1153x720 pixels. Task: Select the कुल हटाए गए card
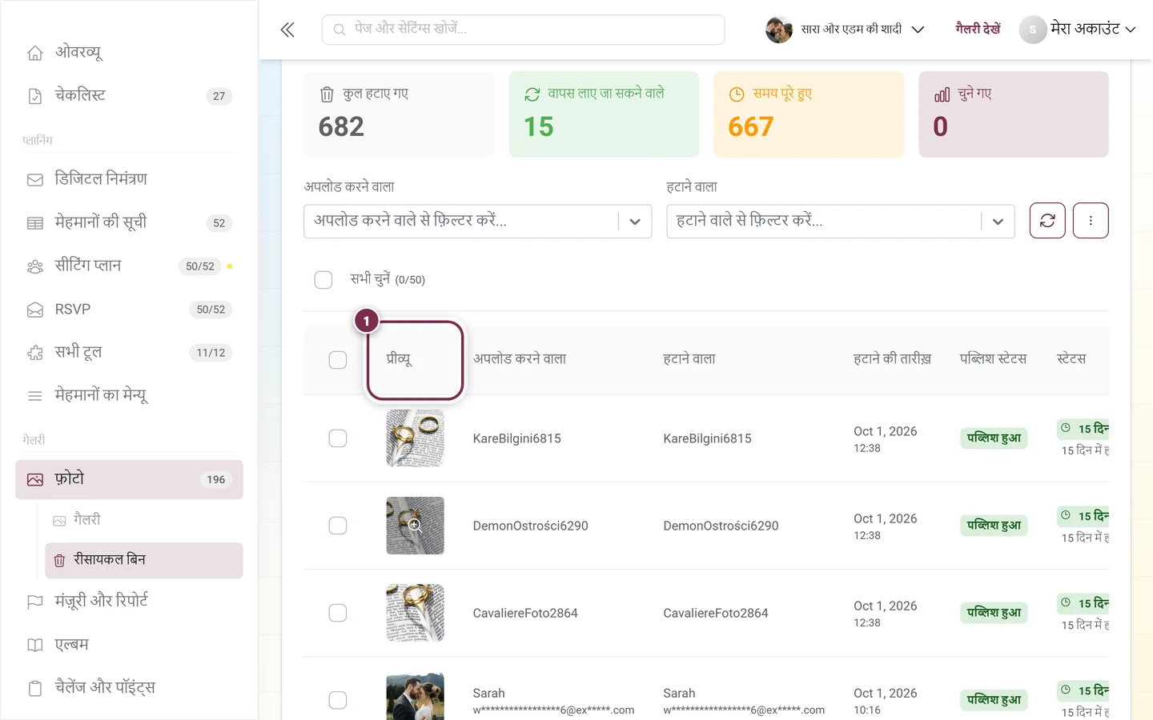(399, 114)
